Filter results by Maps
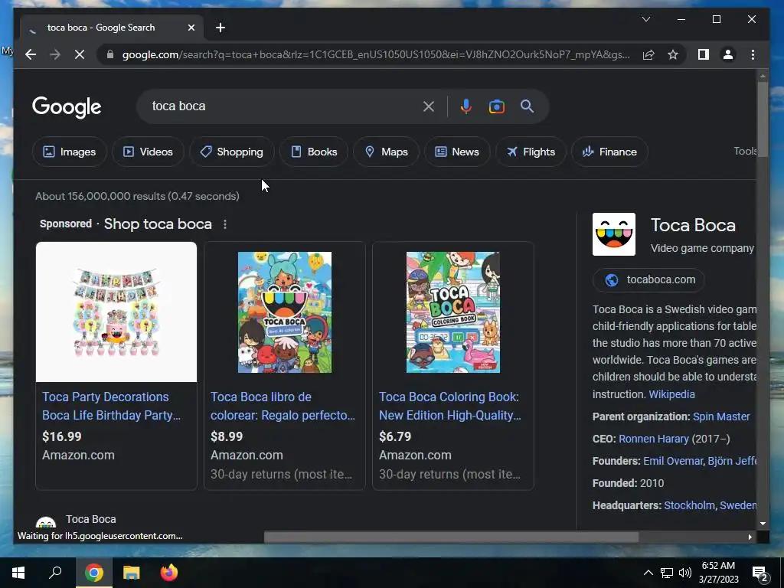The image size is (784, 588). (x=386, y=152)
